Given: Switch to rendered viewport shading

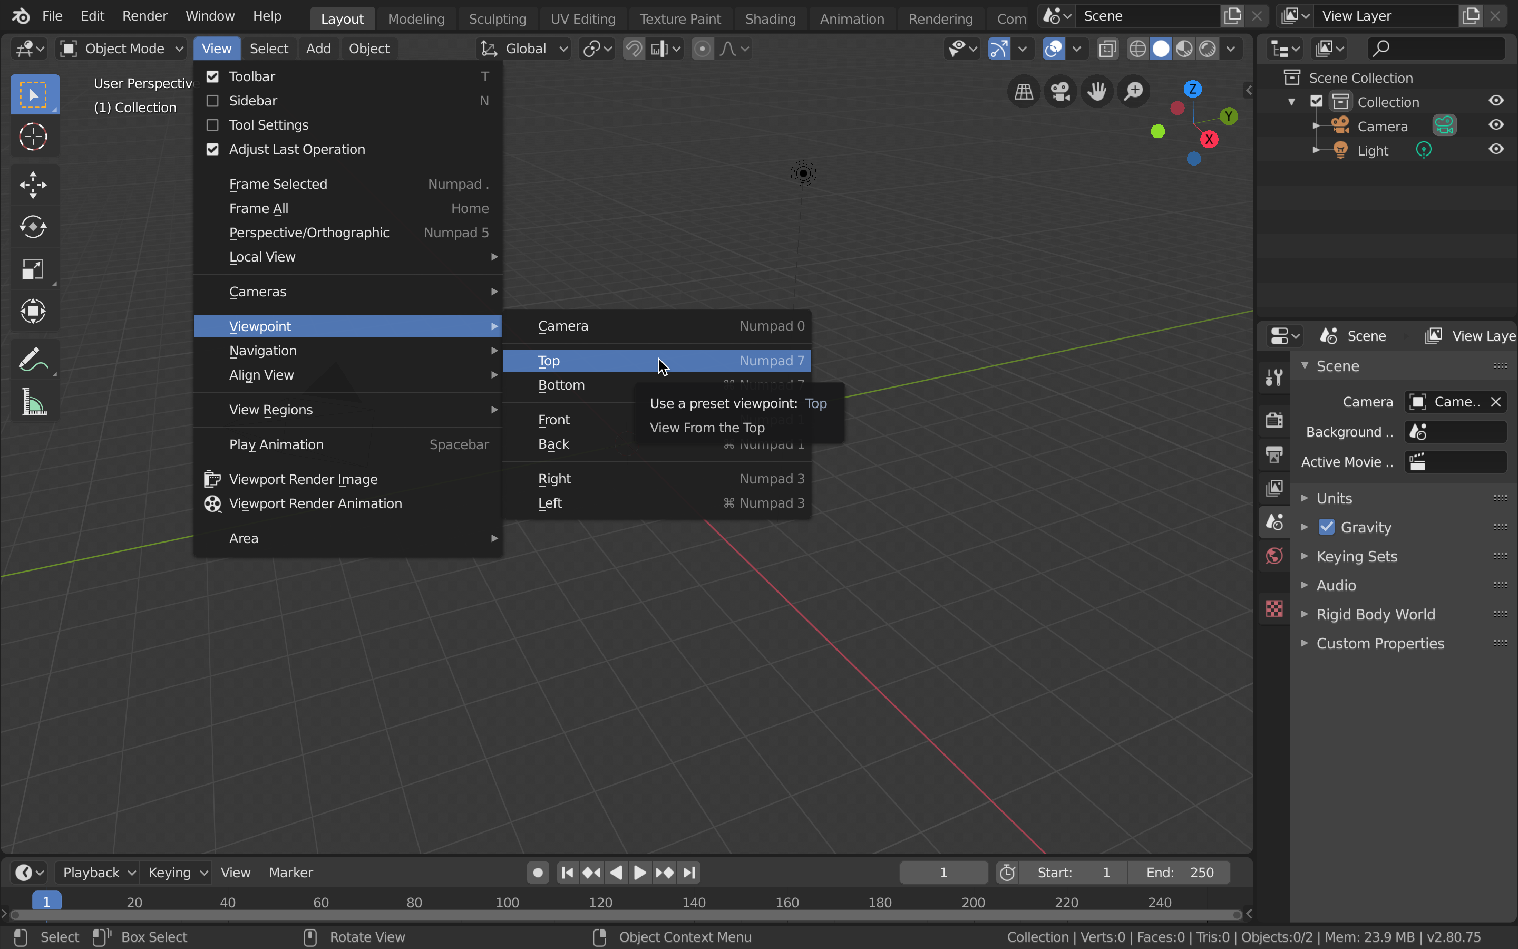Looking at the screenshot, I should pyautogui.click(x=1208, y=49).
